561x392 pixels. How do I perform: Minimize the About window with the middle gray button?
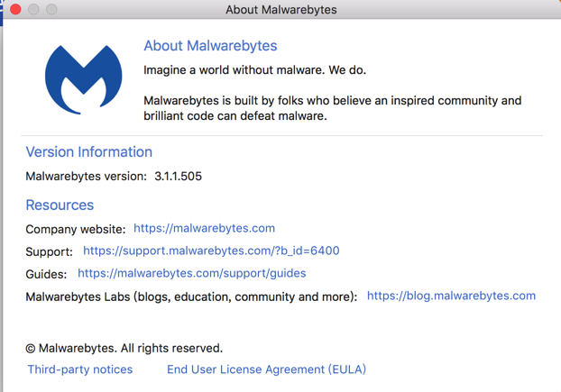pos(33,9)
